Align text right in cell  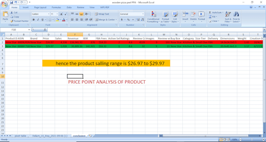coord(81,20)
